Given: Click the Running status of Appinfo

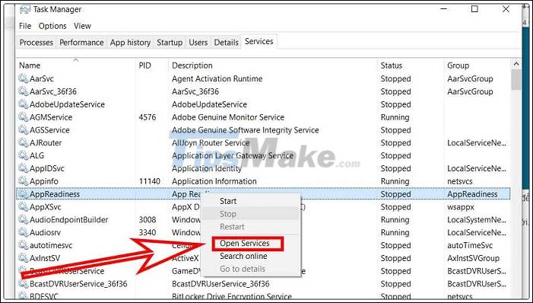Looking at the screenshot, I should pos(395,181).
